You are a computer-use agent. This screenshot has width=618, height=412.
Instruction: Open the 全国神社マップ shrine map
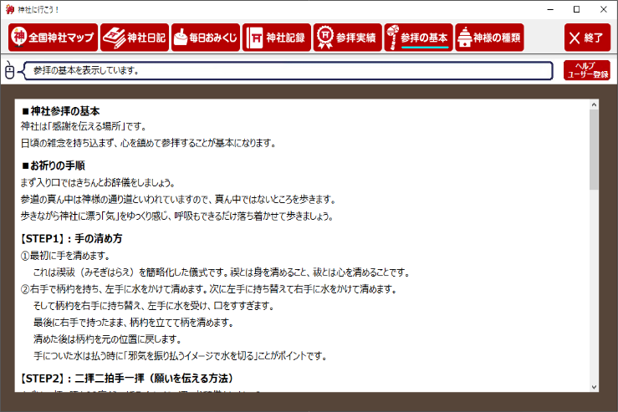(52, 38)
